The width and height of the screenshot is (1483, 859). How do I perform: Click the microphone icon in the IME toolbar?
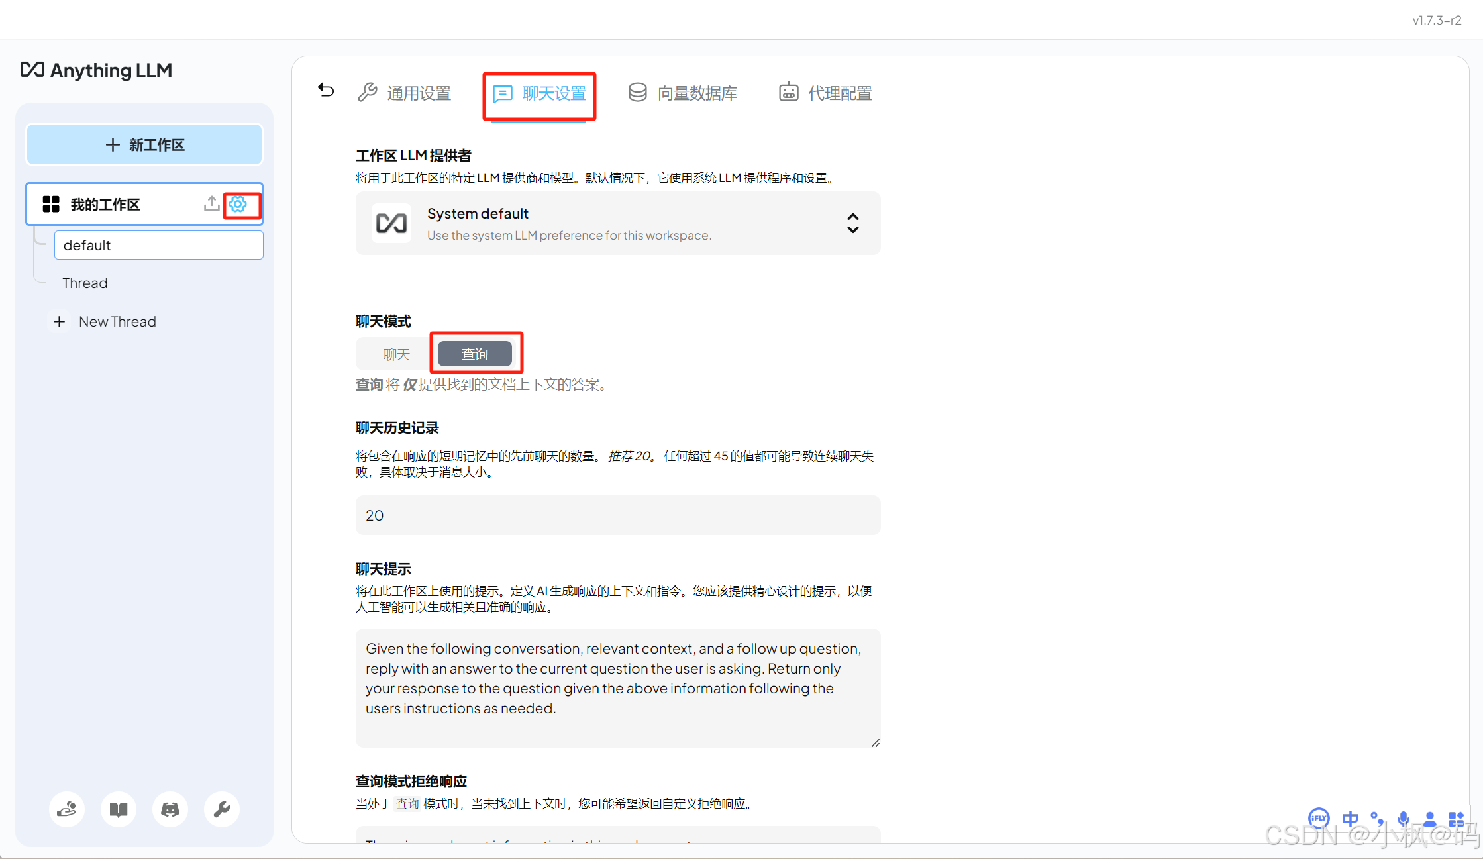click(1402, 819)
